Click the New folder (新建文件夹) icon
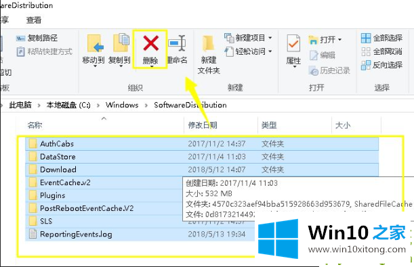 (x=208, y=44)
